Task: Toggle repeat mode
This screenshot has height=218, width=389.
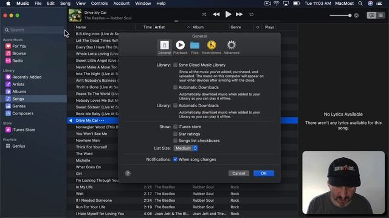Action: click(x=251, y=15)
